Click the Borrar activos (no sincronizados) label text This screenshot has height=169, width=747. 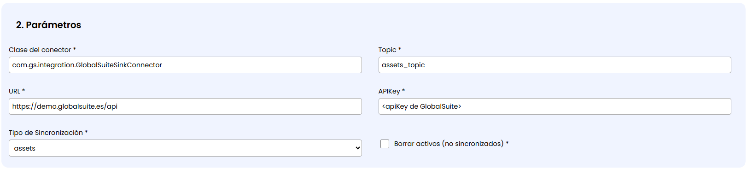click(x=449, y=144)
